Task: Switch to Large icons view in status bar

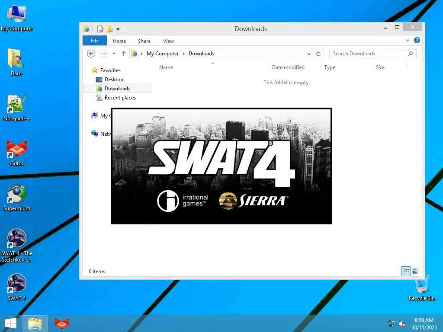Action: [415, 271]
